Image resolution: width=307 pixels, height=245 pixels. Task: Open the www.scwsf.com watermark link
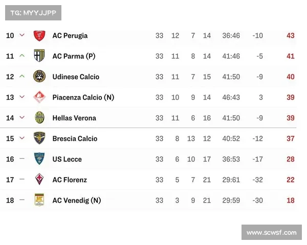tap(272, 232)
